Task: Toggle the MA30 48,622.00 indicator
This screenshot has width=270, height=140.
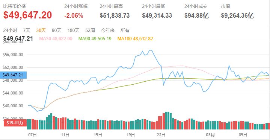Action: pyautogui.click(x=56, y=39)
